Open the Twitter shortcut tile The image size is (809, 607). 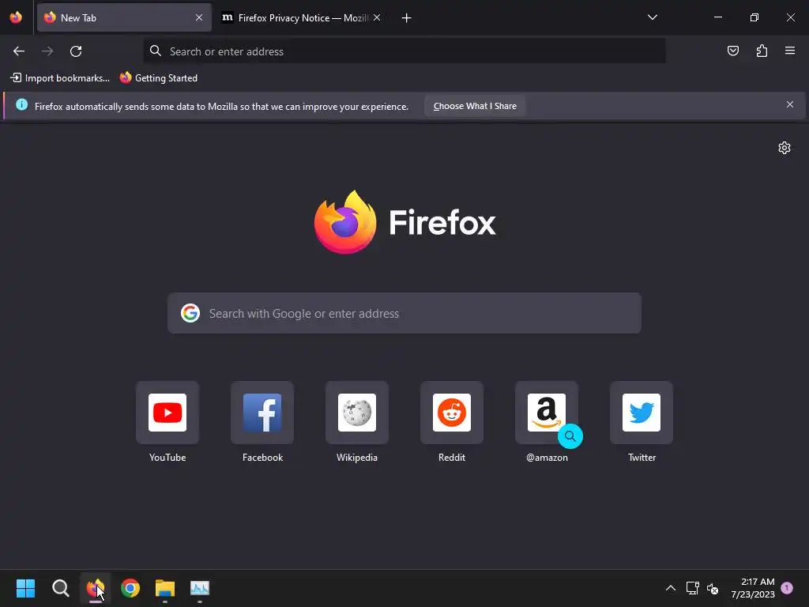642,413
